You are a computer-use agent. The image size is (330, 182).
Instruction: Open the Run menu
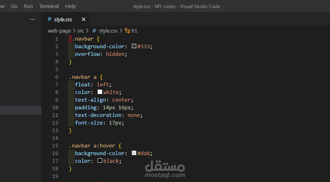click(28, 6)
